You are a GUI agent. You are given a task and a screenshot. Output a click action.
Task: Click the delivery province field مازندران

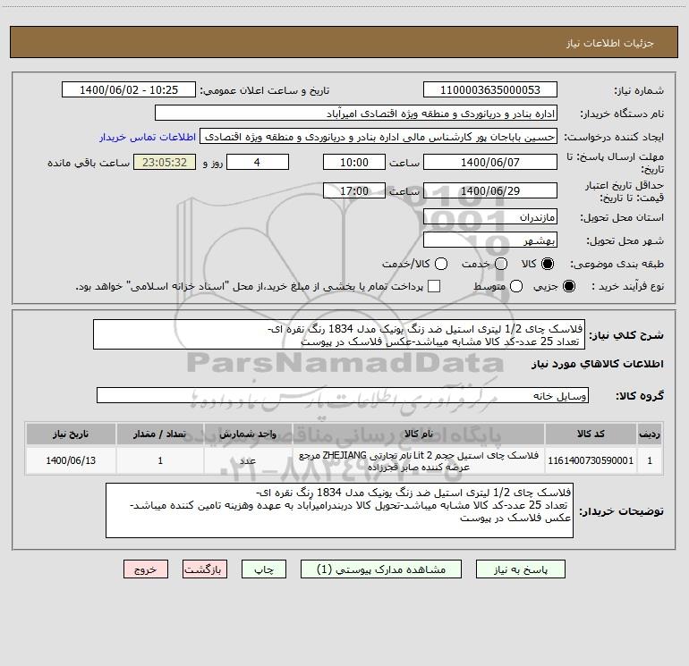click(x=490, y=217)
